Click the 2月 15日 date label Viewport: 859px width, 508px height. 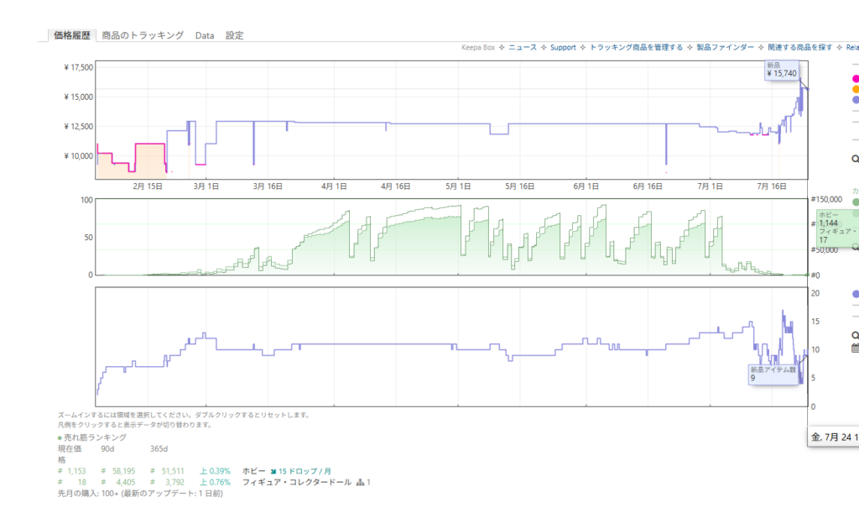(148, 186)
